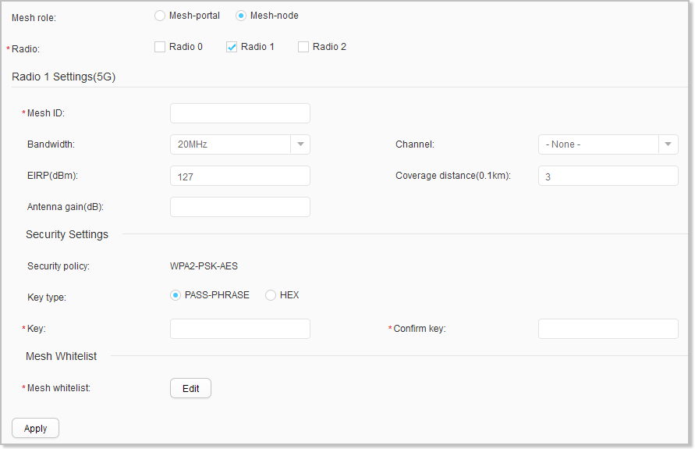Click the Coverage distance input field
Viewport: 695px width, 449px height.
[x=608, y=176]
